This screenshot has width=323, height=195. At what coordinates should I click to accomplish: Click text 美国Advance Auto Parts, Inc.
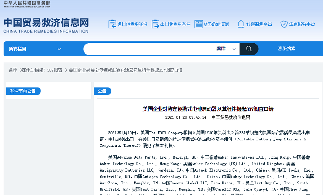tap(138, 157)
